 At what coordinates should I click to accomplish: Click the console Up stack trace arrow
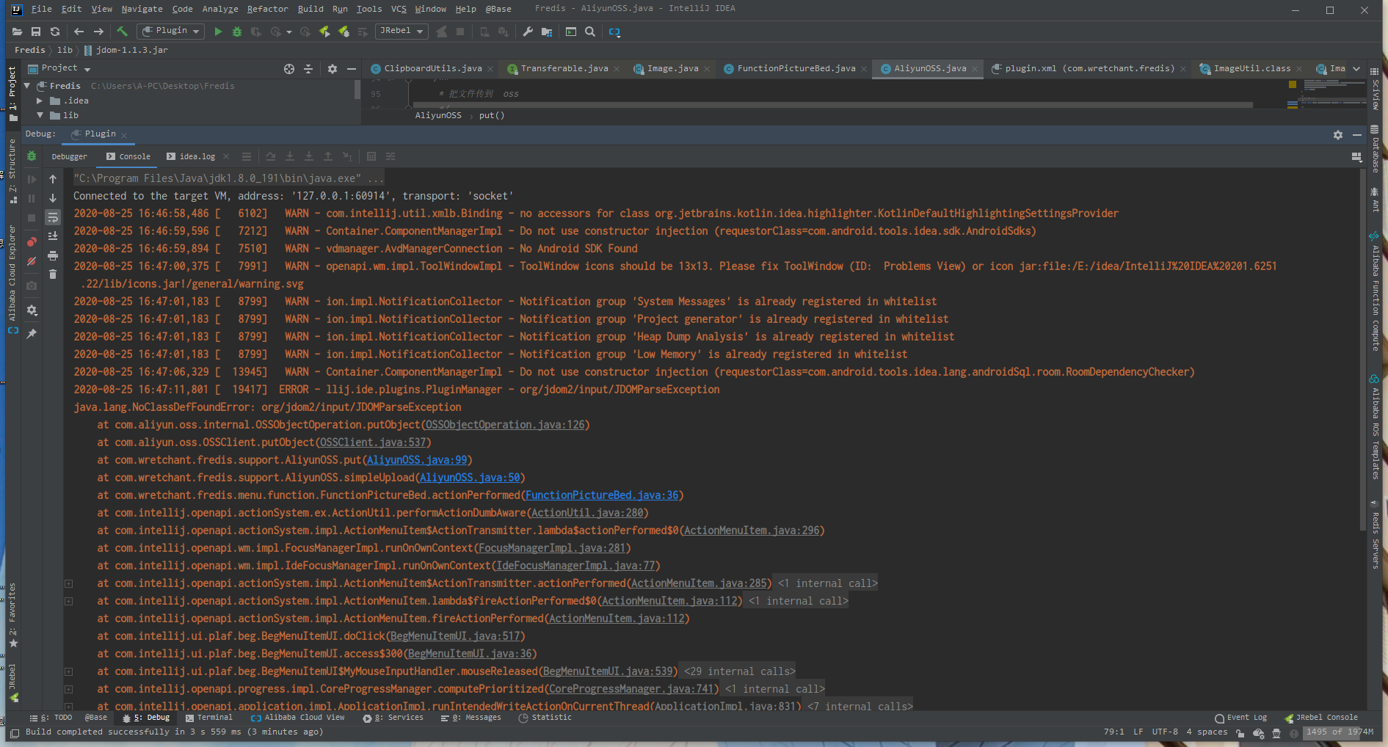53,179
